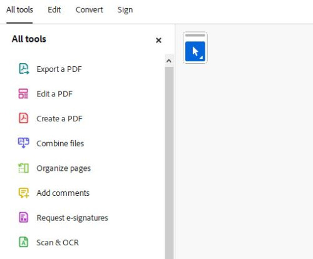
Task: Select the All tools tab
Action: tap(19, 10)
